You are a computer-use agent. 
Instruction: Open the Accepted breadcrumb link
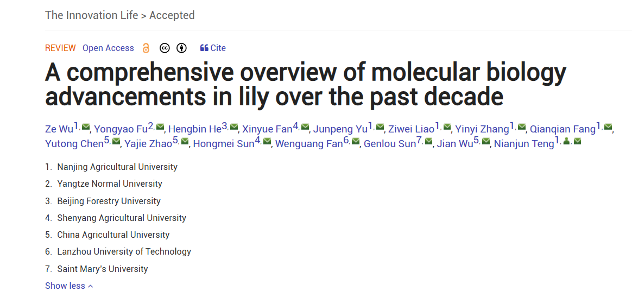[x=172, y=15]
